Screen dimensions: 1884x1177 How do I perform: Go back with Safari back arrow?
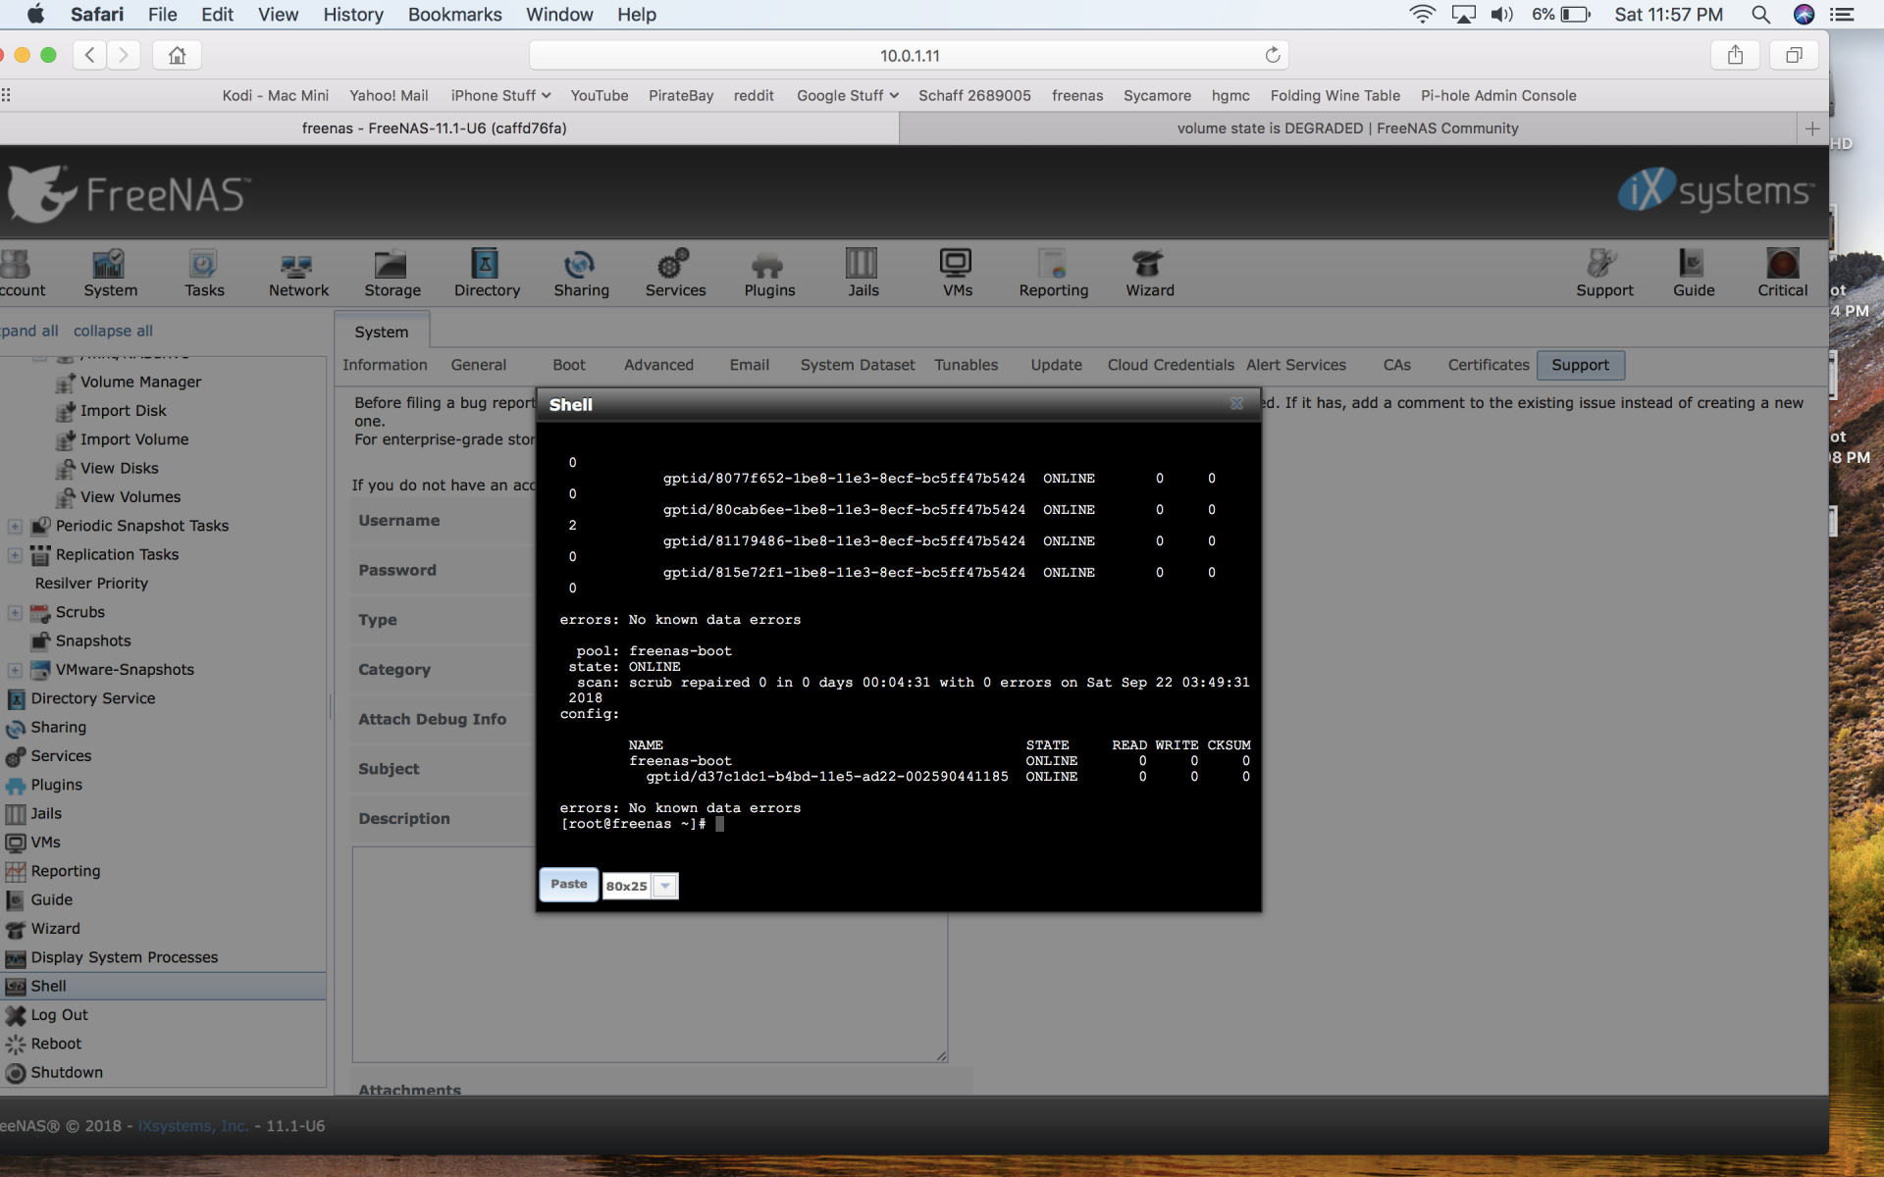pyautogui.click(x=89, y=55)
